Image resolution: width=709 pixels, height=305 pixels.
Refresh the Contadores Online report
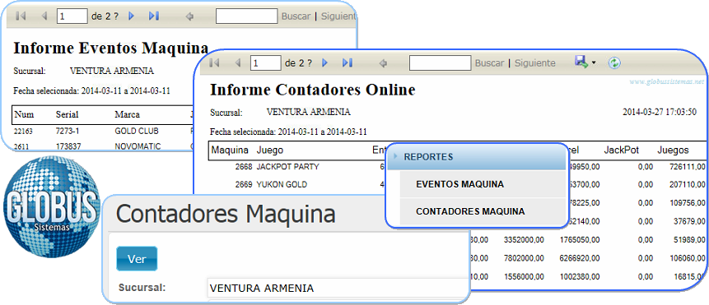(x=613, y=63)
